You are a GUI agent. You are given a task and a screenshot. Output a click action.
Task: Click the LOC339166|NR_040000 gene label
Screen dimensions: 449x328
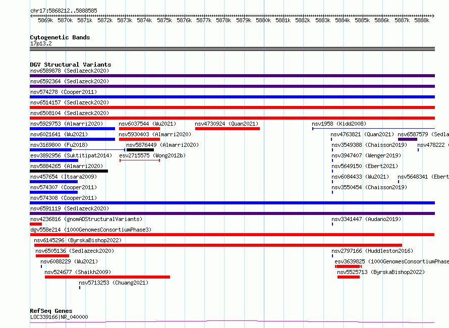59,317
